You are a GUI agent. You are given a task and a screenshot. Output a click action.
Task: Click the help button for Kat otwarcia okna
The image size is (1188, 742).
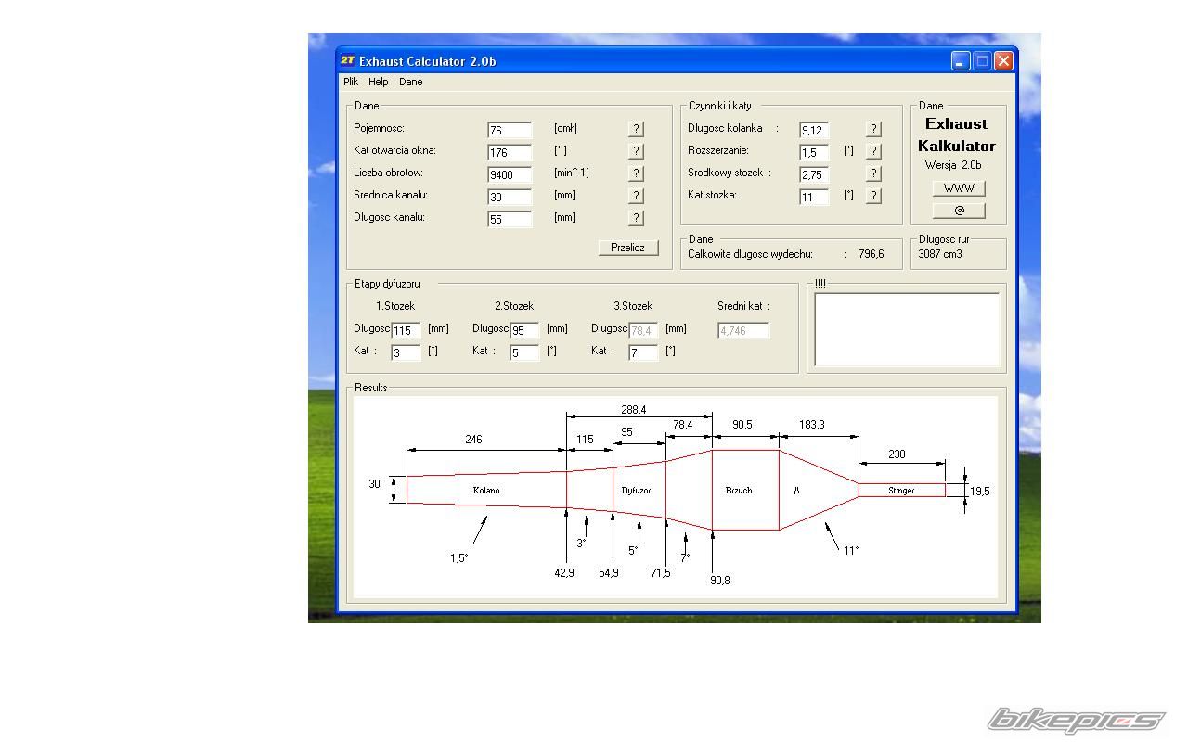[636, 151]
